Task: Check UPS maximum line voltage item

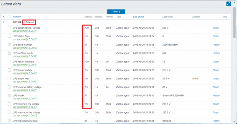Action: point(9,112)
